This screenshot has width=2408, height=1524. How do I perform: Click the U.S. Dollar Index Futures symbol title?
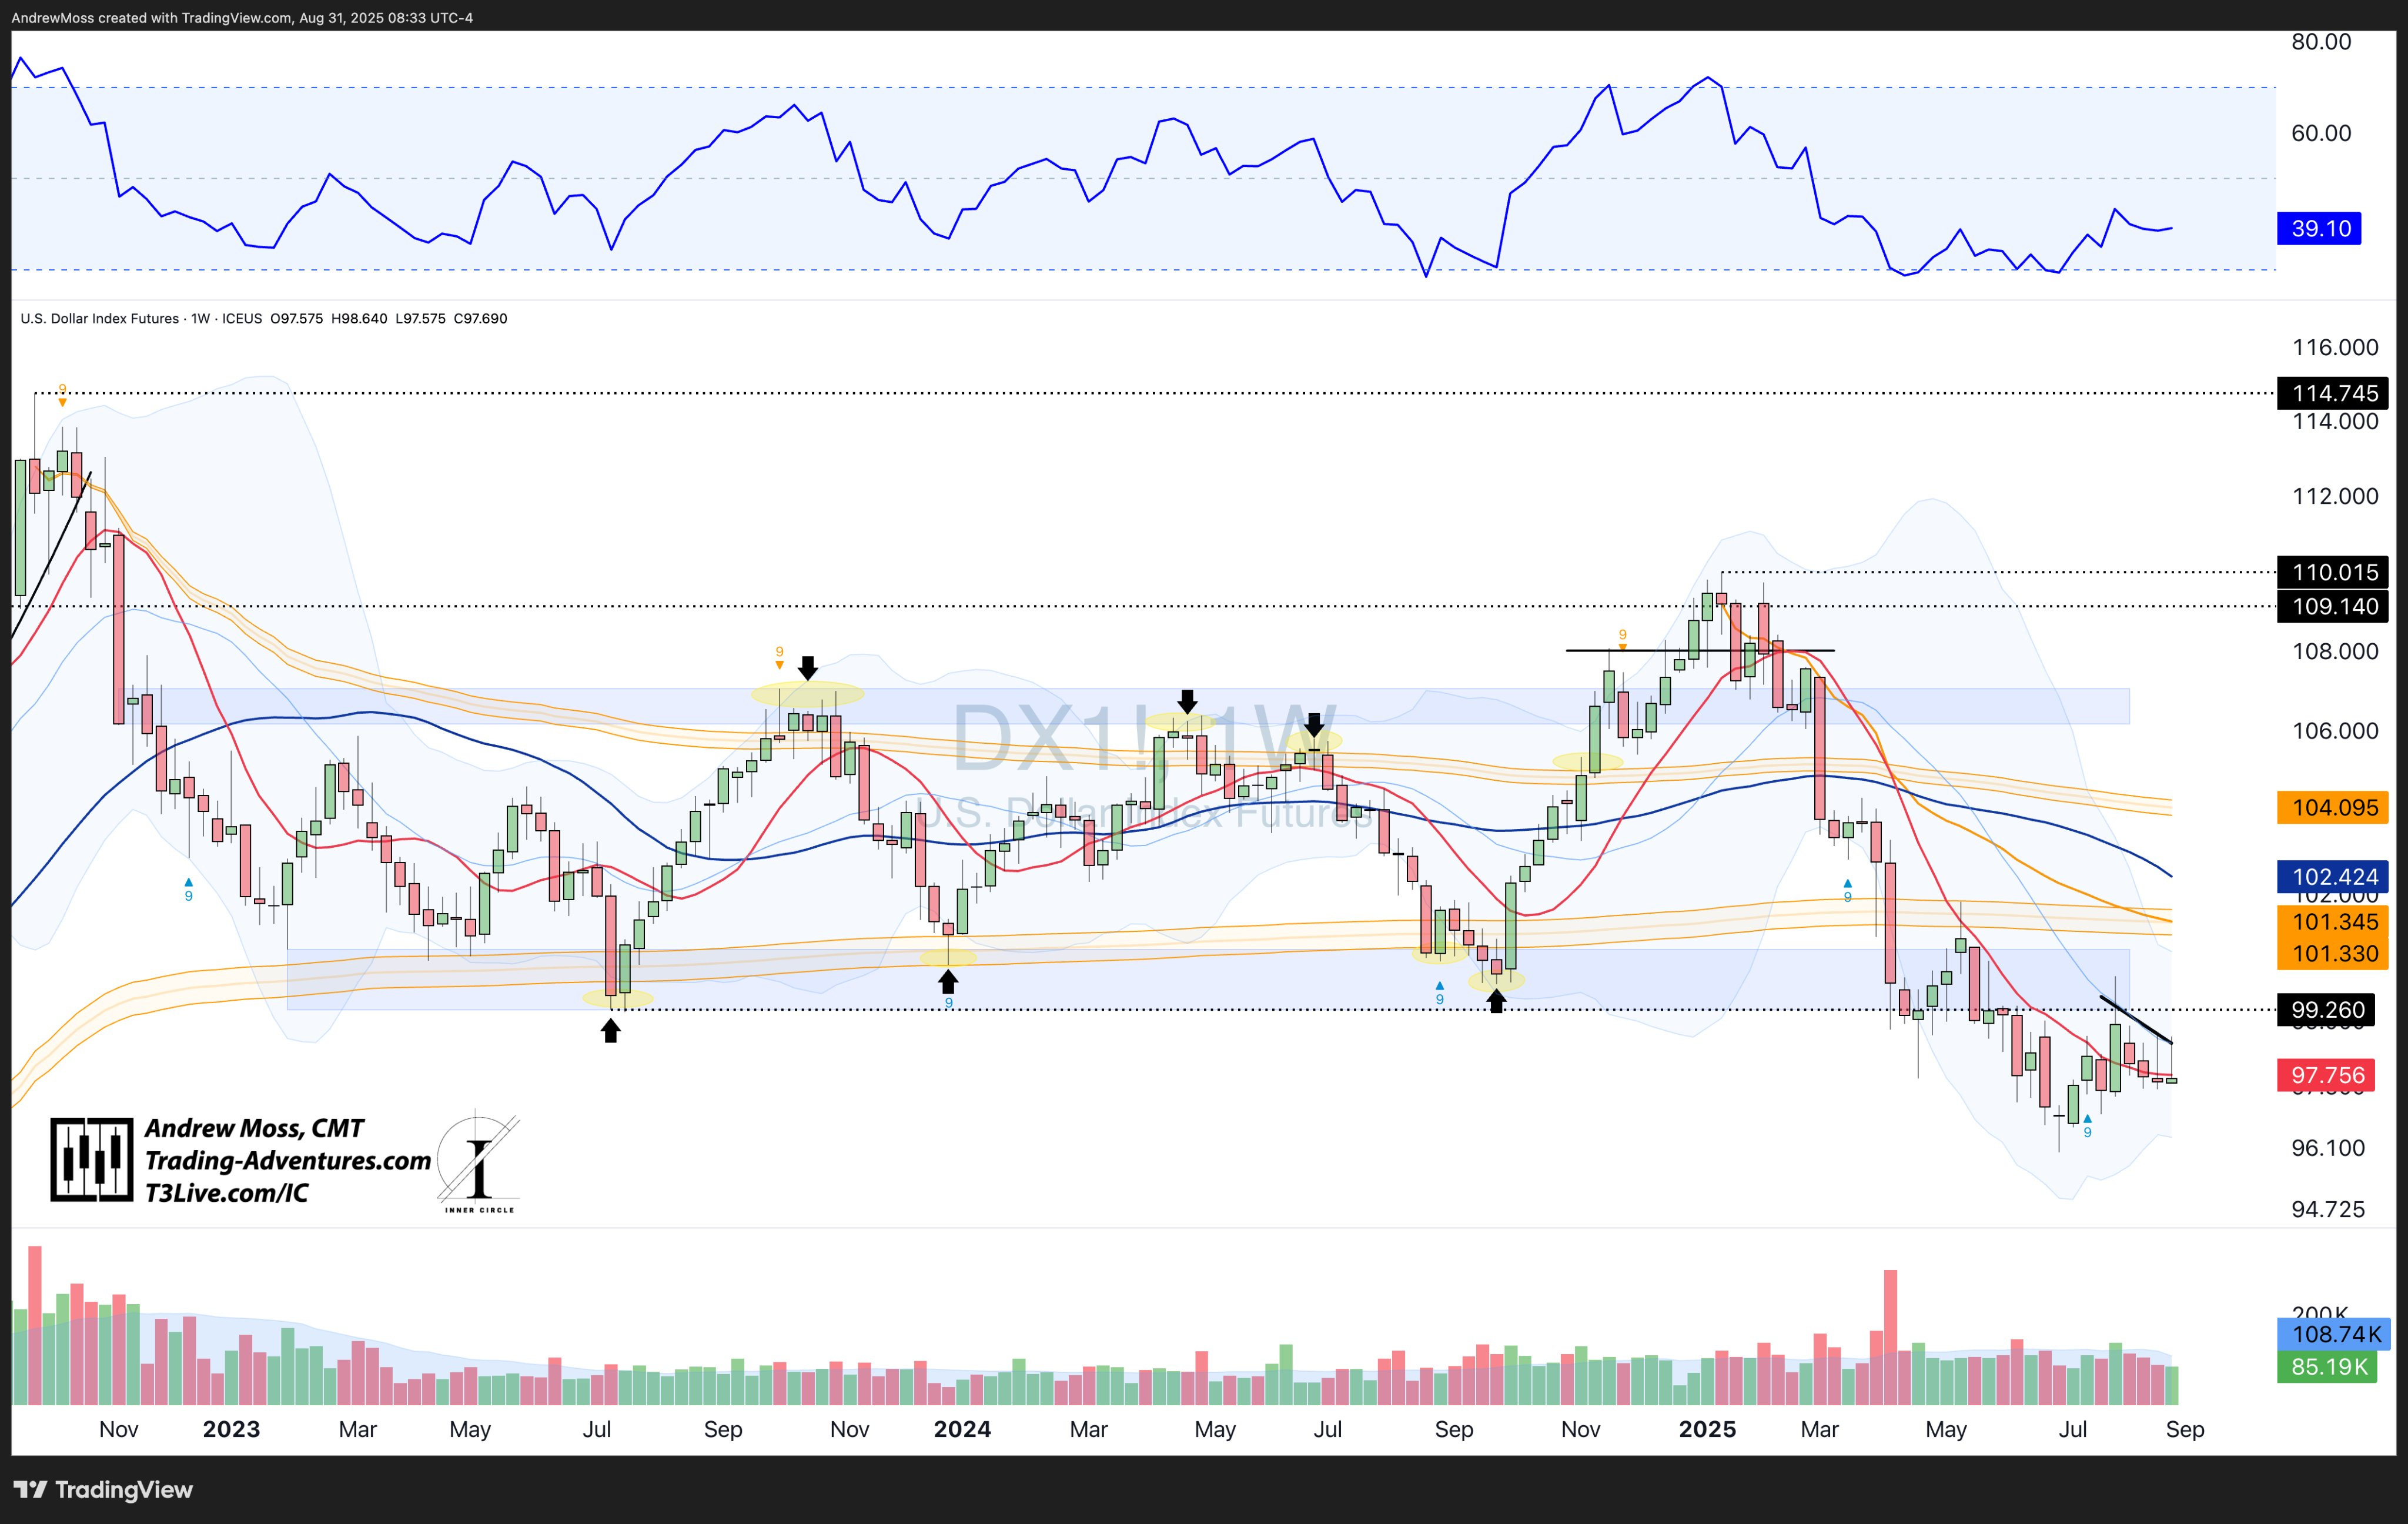(100, 319)
